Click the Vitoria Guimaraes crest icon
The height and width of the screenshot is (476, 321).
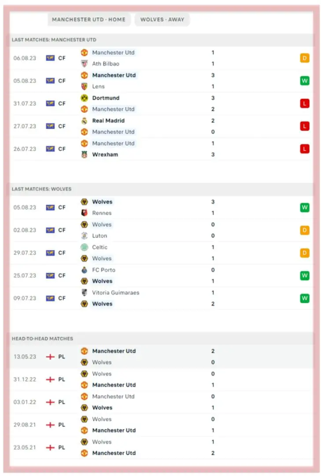point(84,293)
